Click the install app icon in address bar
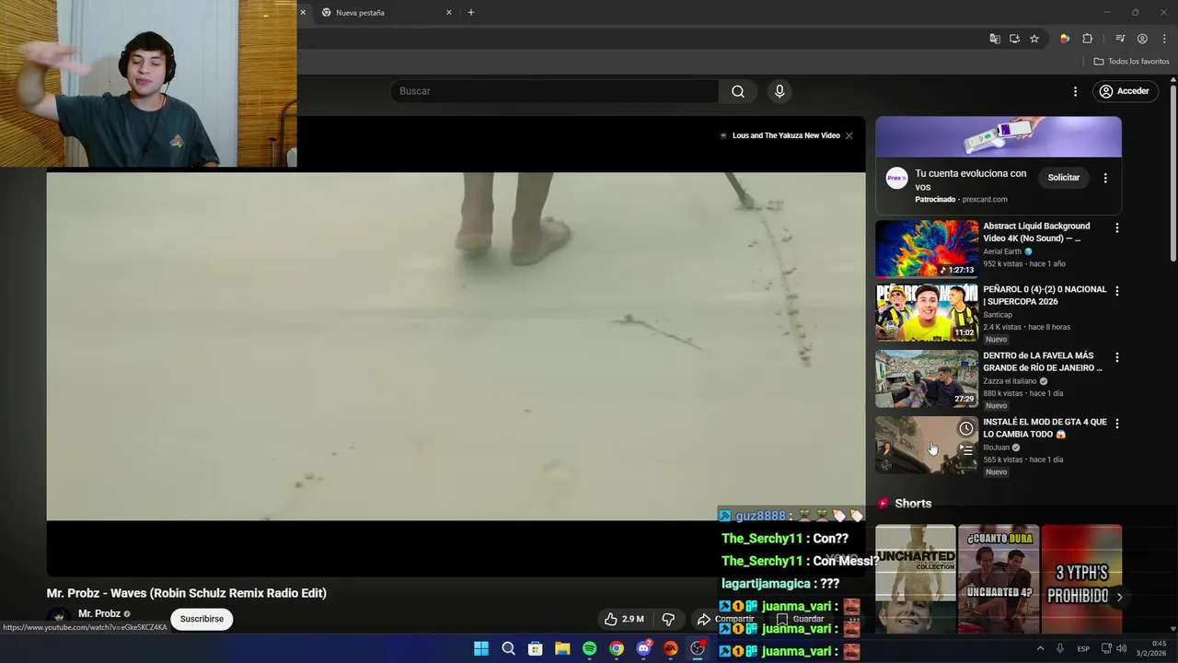 (x=1014, y=39)
